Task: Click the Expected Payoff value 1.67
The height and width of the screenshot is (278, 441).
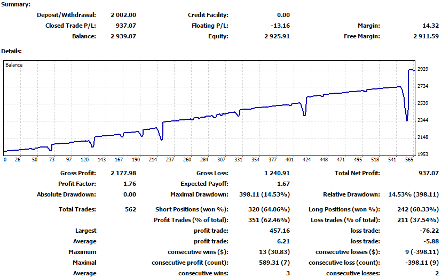Action: 283,184
